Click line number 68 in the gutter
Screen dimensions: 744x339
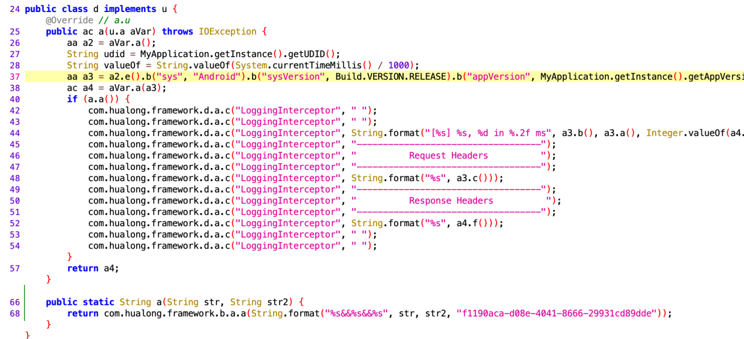[x=15, y=313]
